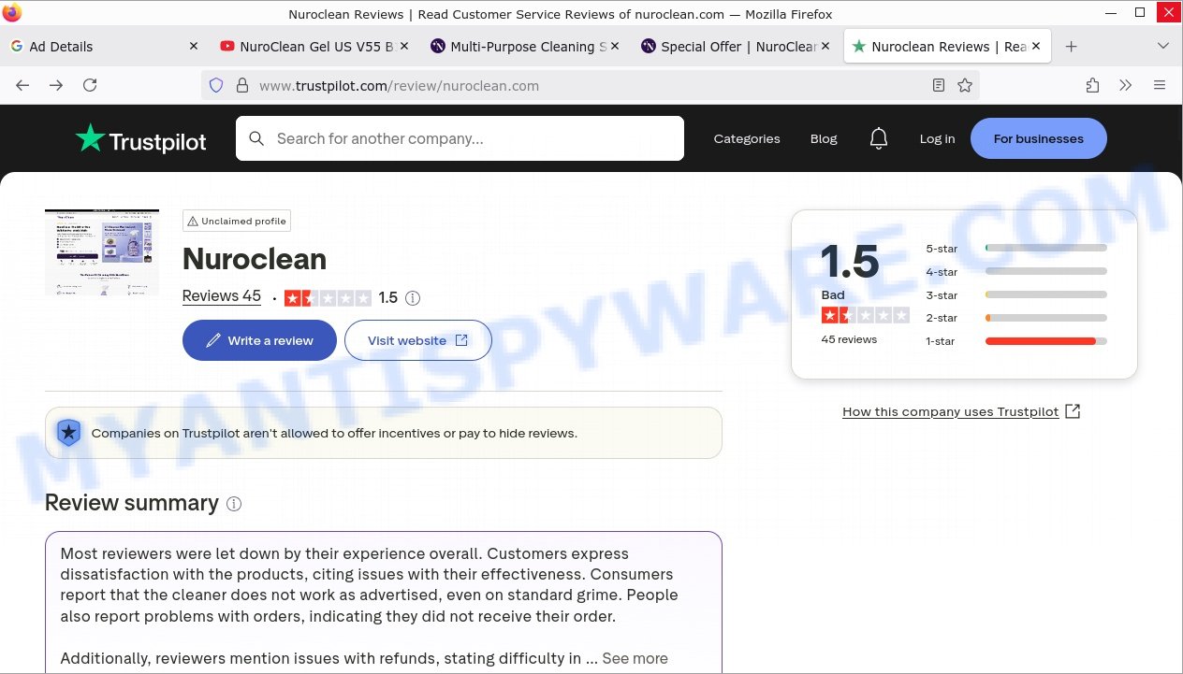Filter reviews by 3-star bar
The image size is (1183, 674).
tap(1016, 295)
